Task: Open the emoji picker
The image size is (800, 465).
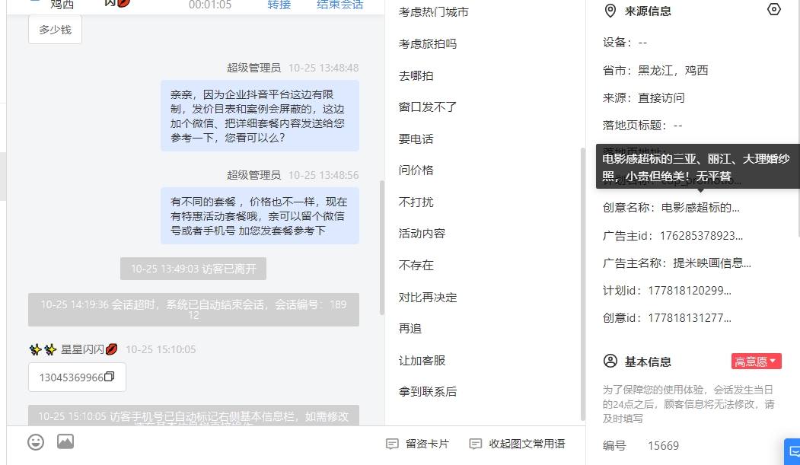Action: click(36, 442)
